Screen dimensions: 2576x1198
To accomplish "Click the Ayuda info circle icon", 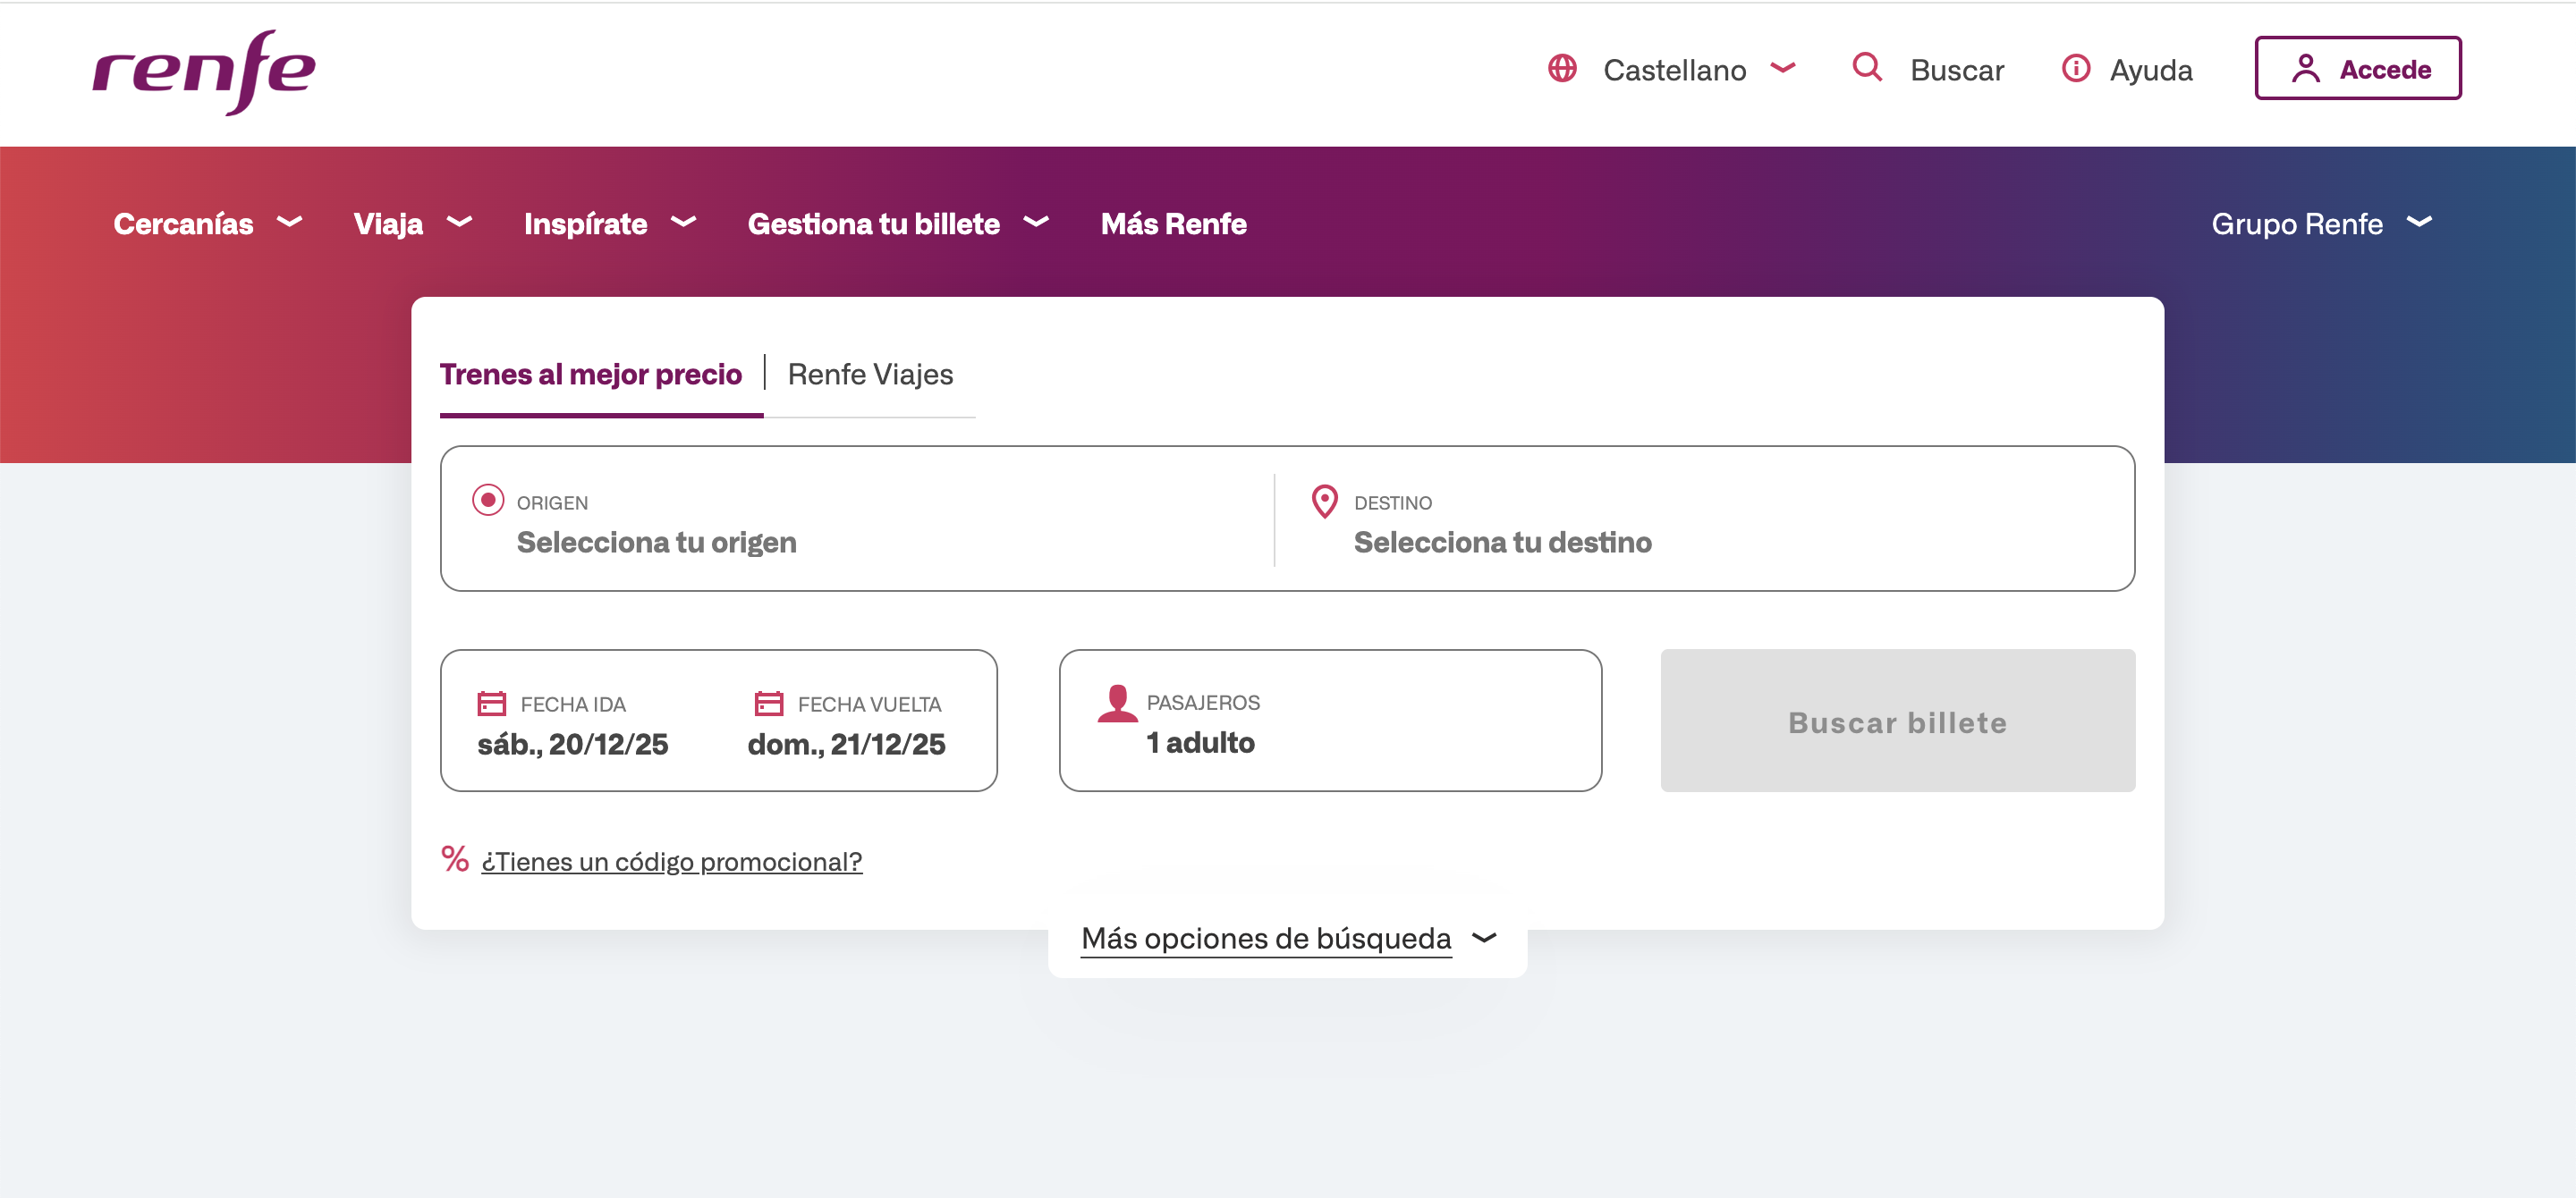I will click(2075, 69).
